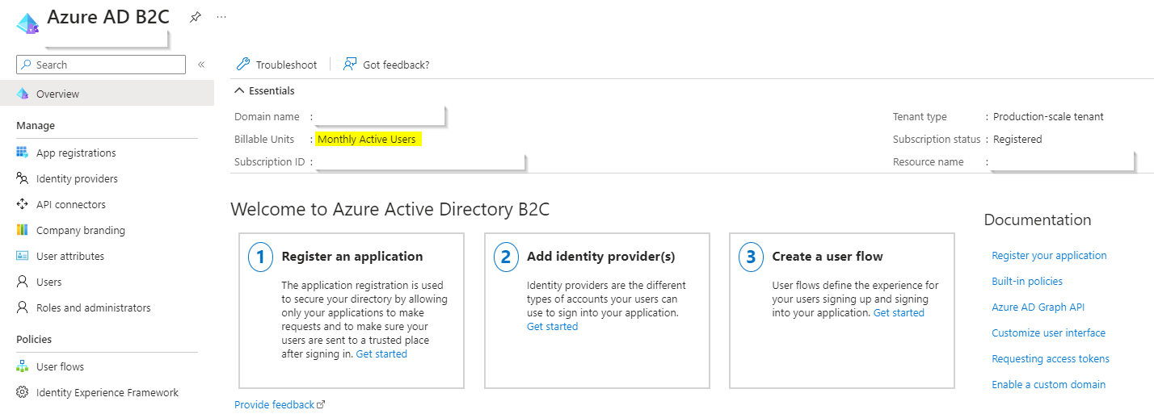Click the highlighted Monthly Active Users value
This screenshot has width=1154, height=414.
click(x=367, y=139)
